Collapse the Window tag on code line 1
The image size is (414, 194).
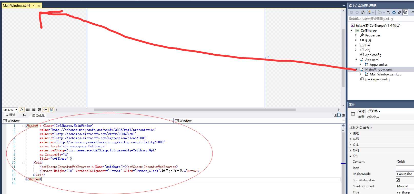pyautogui.click(x=24, y=126)
